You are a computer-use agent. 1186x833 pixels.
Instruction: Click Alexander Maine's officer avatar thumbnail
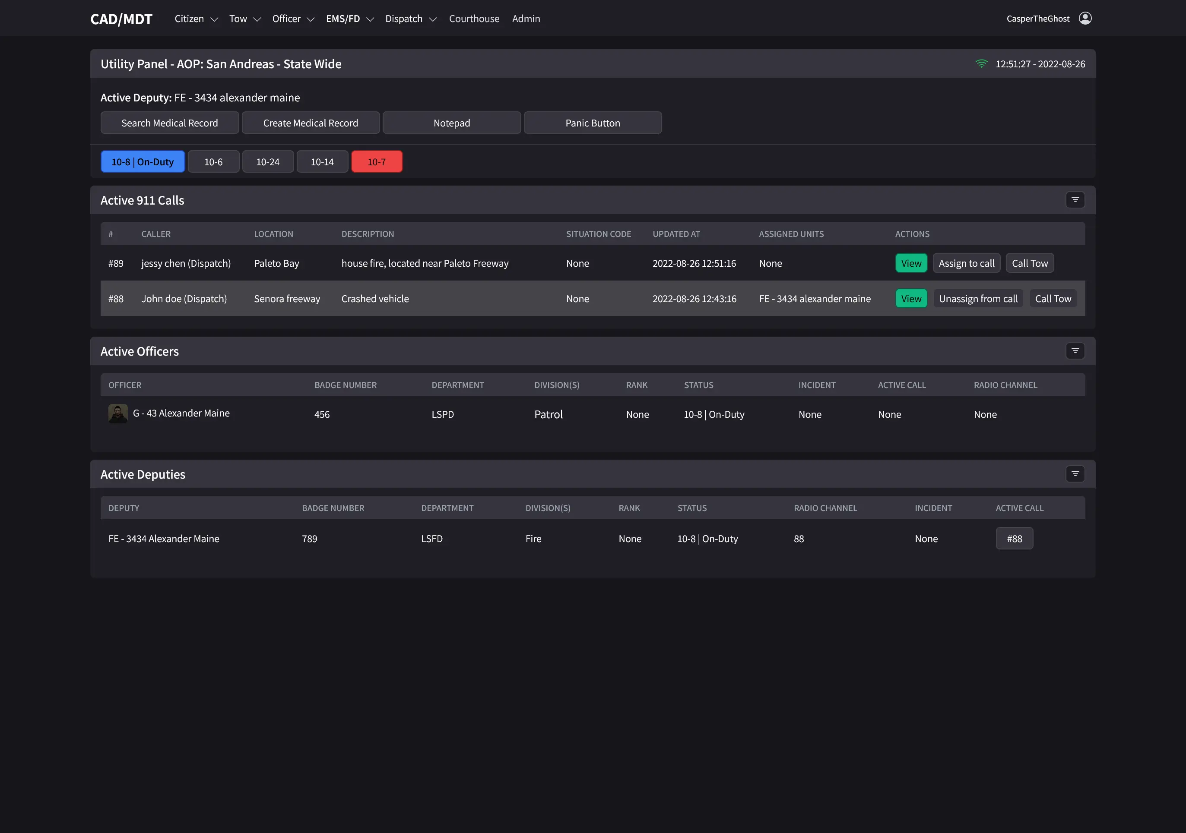pos(118,413)
